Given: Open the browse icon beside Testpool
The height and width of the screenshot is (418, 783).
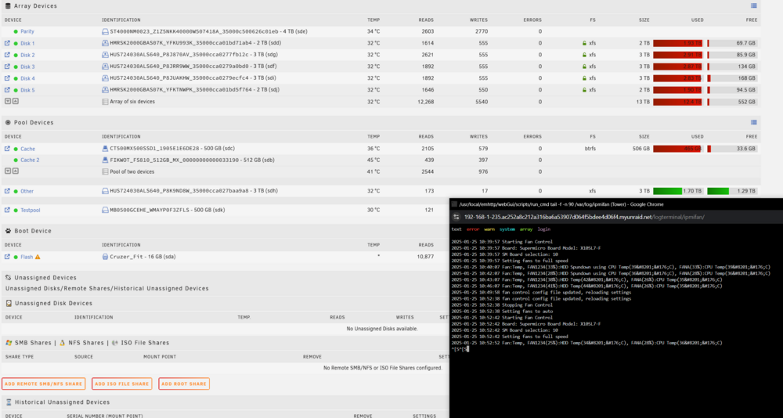Looking at the screenshot, I should [7, 211].
